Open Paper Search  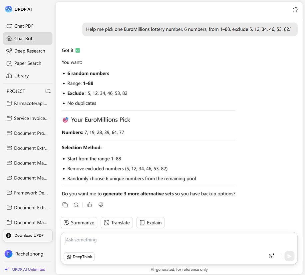click(28, 63)
